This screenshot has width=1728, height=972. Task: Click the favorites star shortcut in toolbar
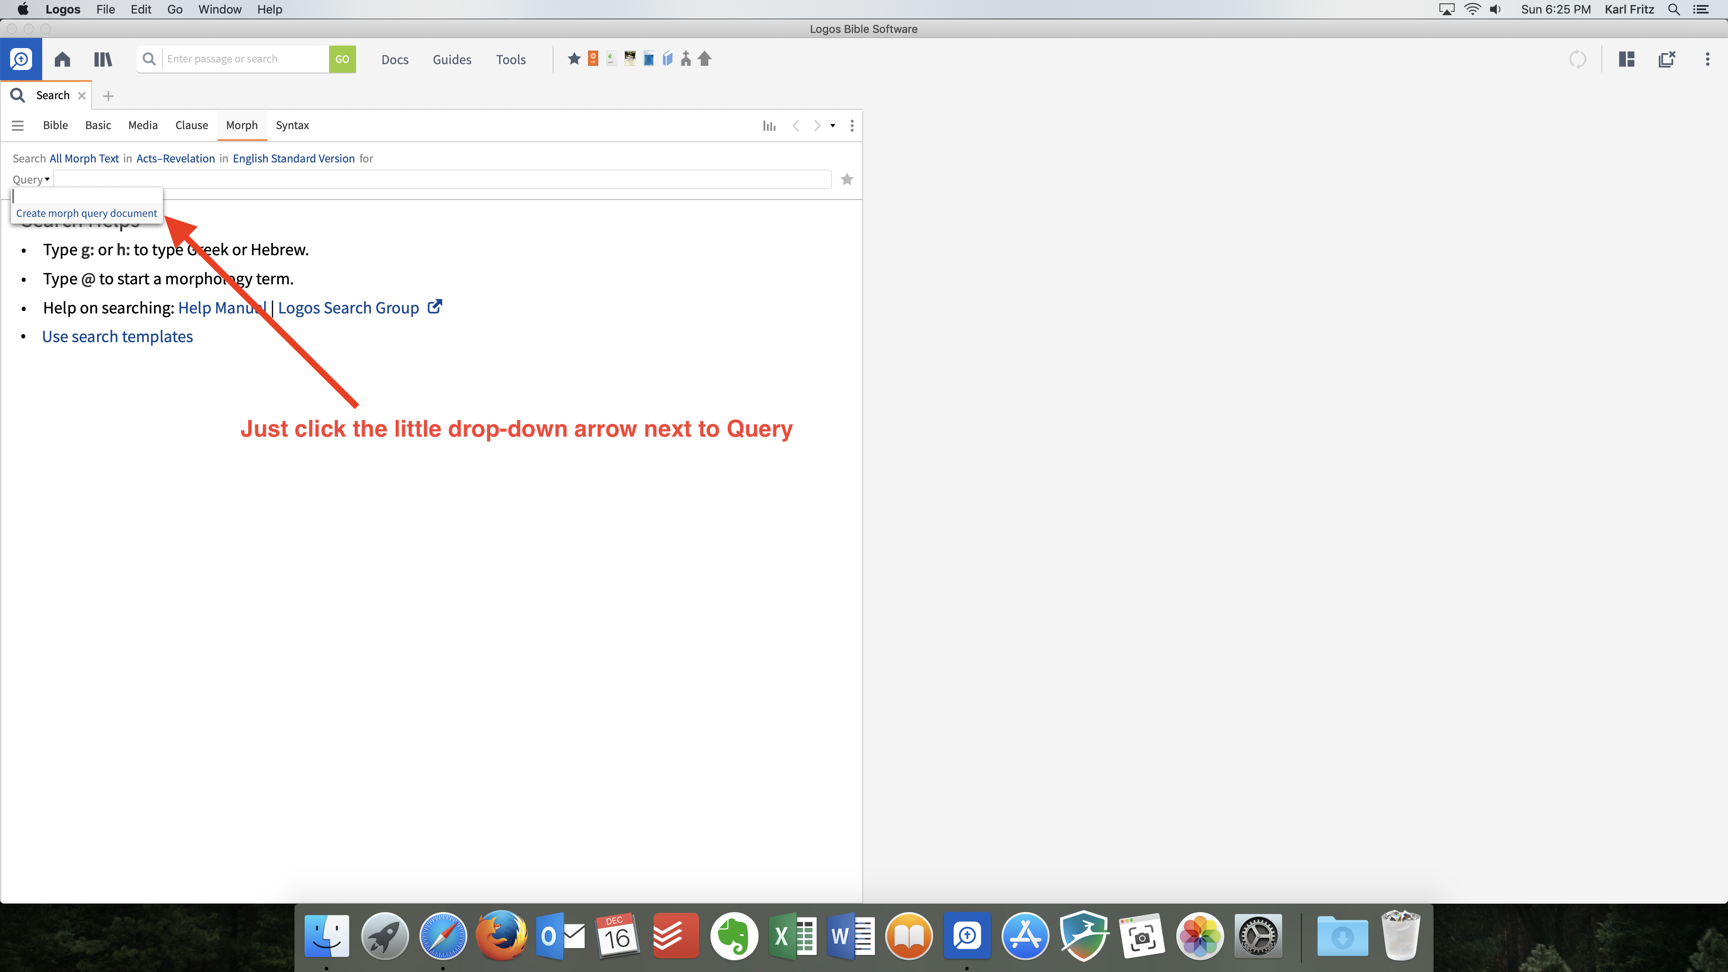[x=574, y=58]
